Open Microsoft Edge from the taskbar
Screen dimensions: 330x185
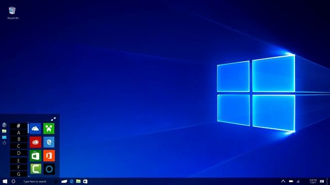tap(72, 181)
